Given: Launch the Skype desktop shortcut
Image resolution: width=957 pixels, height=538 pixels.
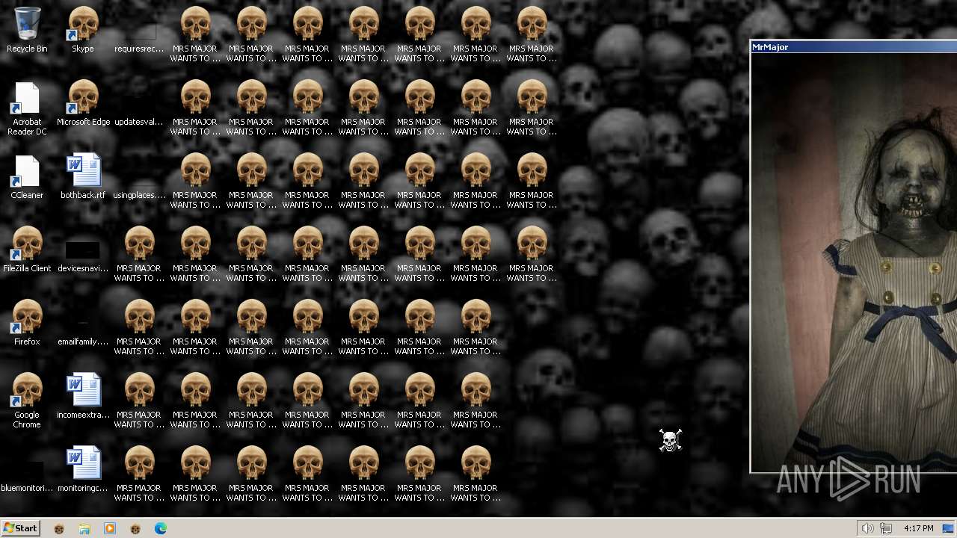Looking at the screenshot, I should point(83,30).
